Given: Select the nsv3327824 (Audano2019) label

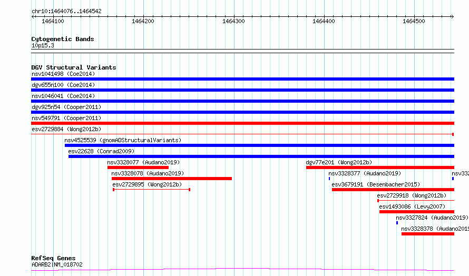Looking at the screenshot, I should pos(432,218).
